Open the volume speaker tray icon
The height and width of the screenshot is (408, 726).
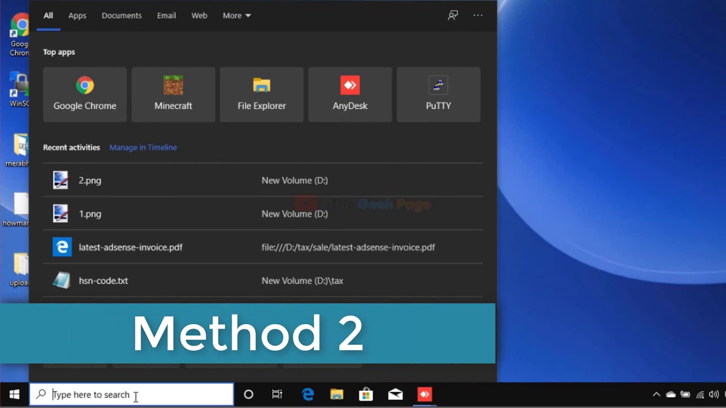coord(714,394)
